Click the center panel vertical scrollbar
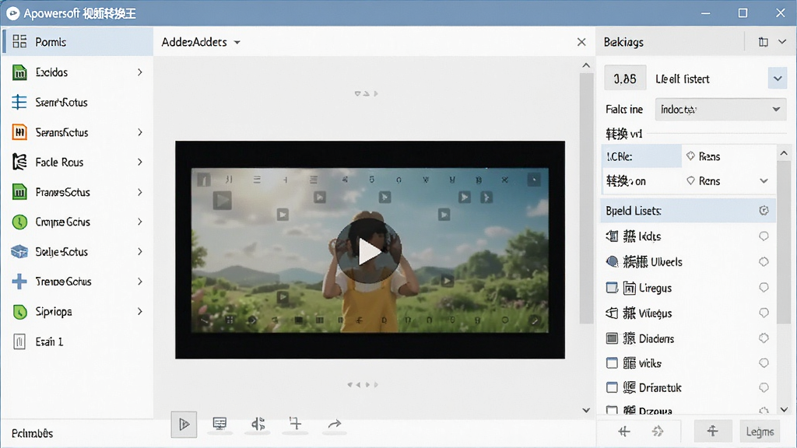 point(586,198)
